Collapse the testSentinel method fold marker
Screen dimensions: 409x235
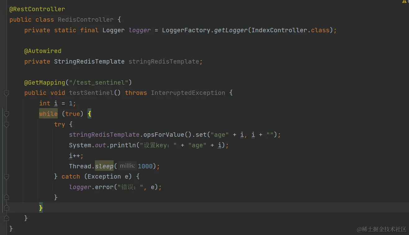[7, 93]
